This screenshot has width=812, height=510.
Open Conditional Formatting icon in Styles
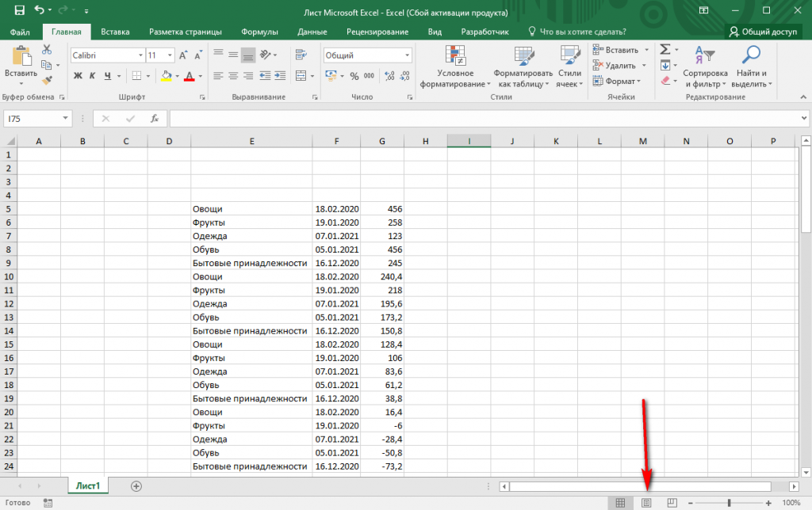tap(456, 55)
